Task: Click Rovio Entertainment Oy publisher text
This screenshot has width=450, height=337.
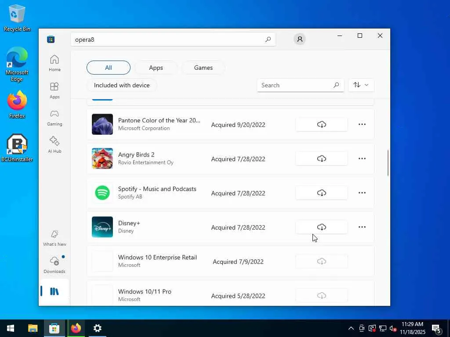Action: point(146,162)
